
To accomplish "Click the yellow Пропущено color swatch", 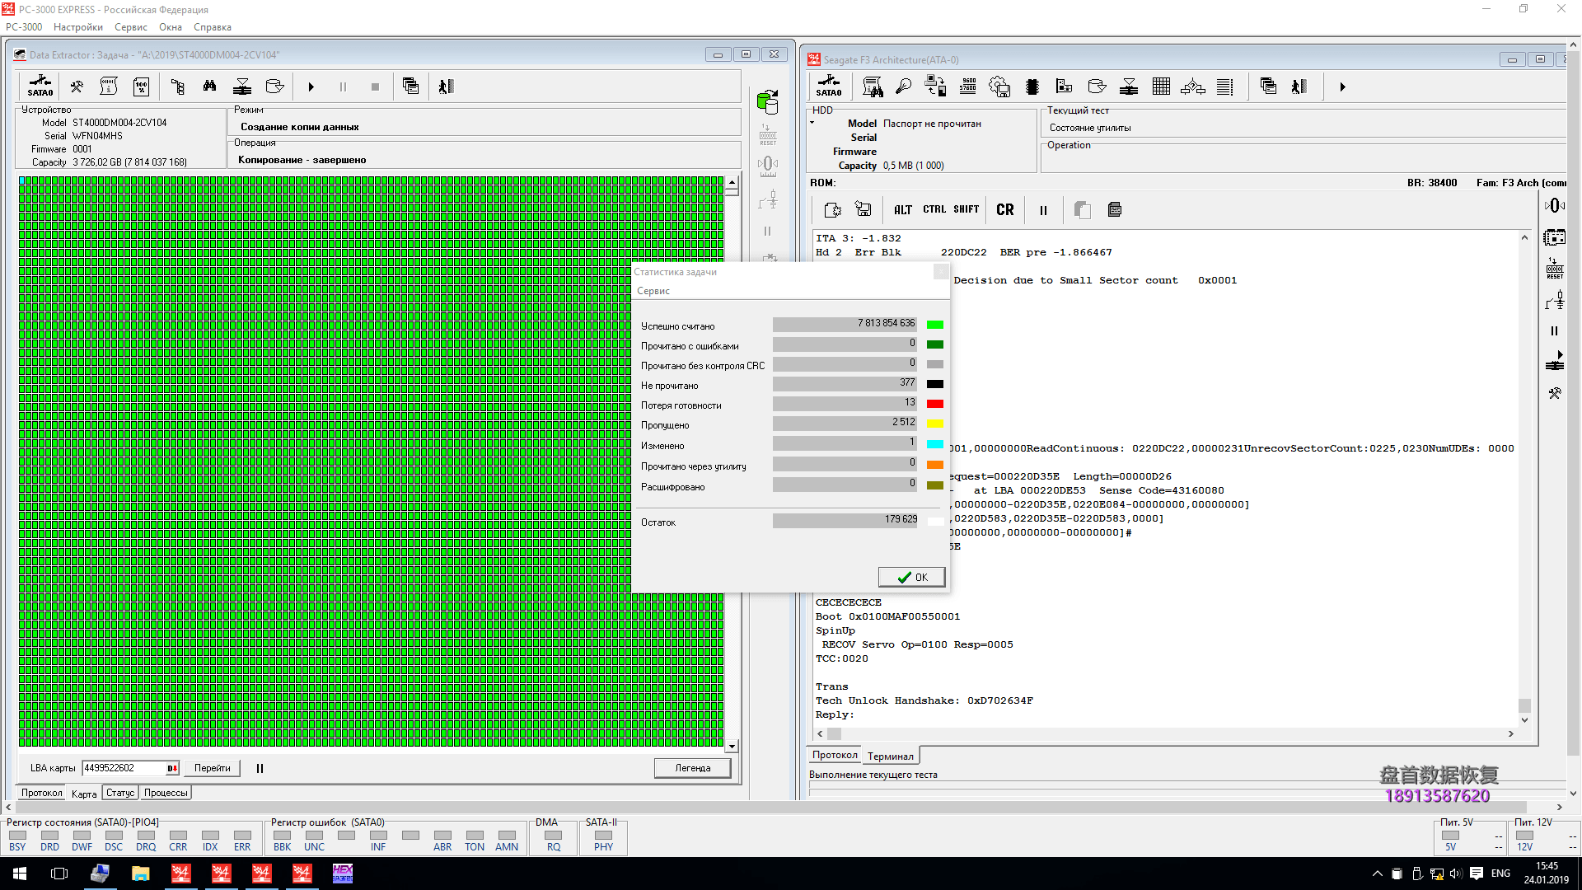I will [935, 424].
